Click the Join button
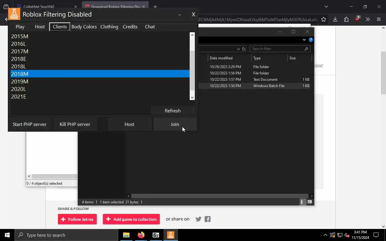The height and width of the screenshot is (241, 386). 175,124
